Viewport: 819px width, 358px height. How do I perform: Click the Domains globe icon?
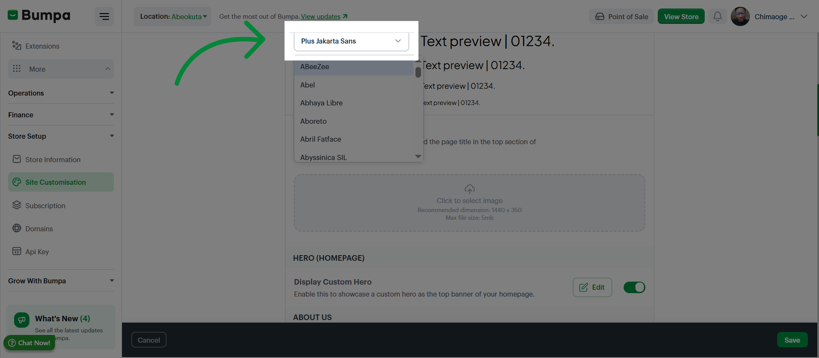(x=17, y=228)
